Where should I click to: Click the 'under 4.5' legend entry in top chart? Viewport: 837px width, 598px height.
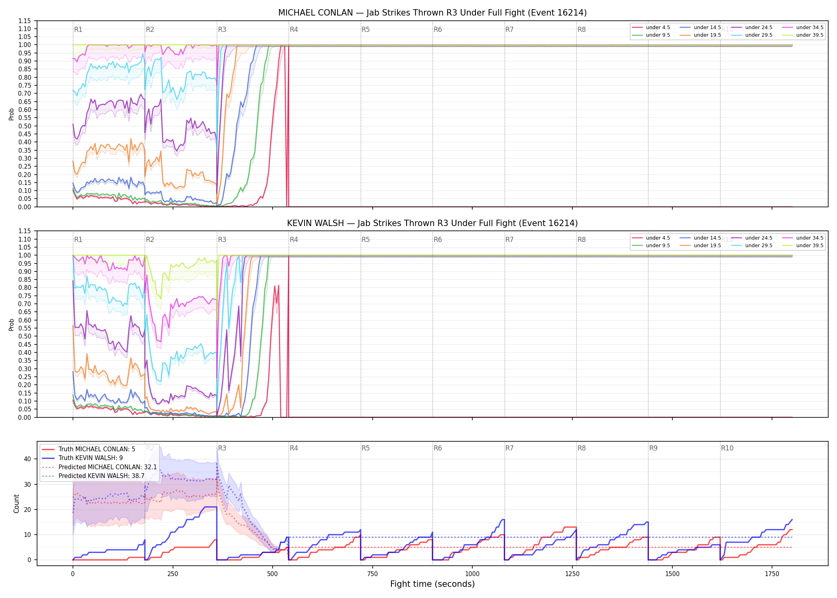[651, 28]
